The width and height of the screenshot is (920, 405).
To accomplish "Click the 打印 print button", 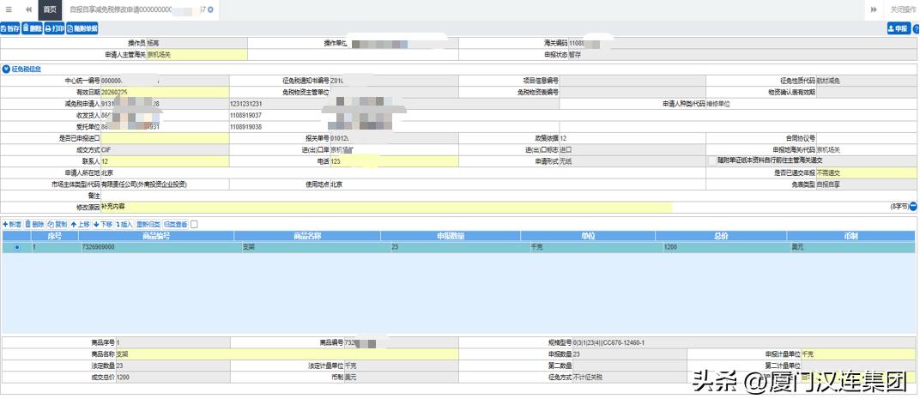I will pyautogui.click(x=55, y=28).
